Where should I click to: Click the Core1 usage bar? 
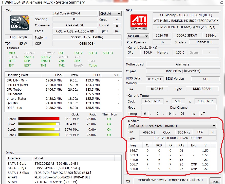click(39, 124)
